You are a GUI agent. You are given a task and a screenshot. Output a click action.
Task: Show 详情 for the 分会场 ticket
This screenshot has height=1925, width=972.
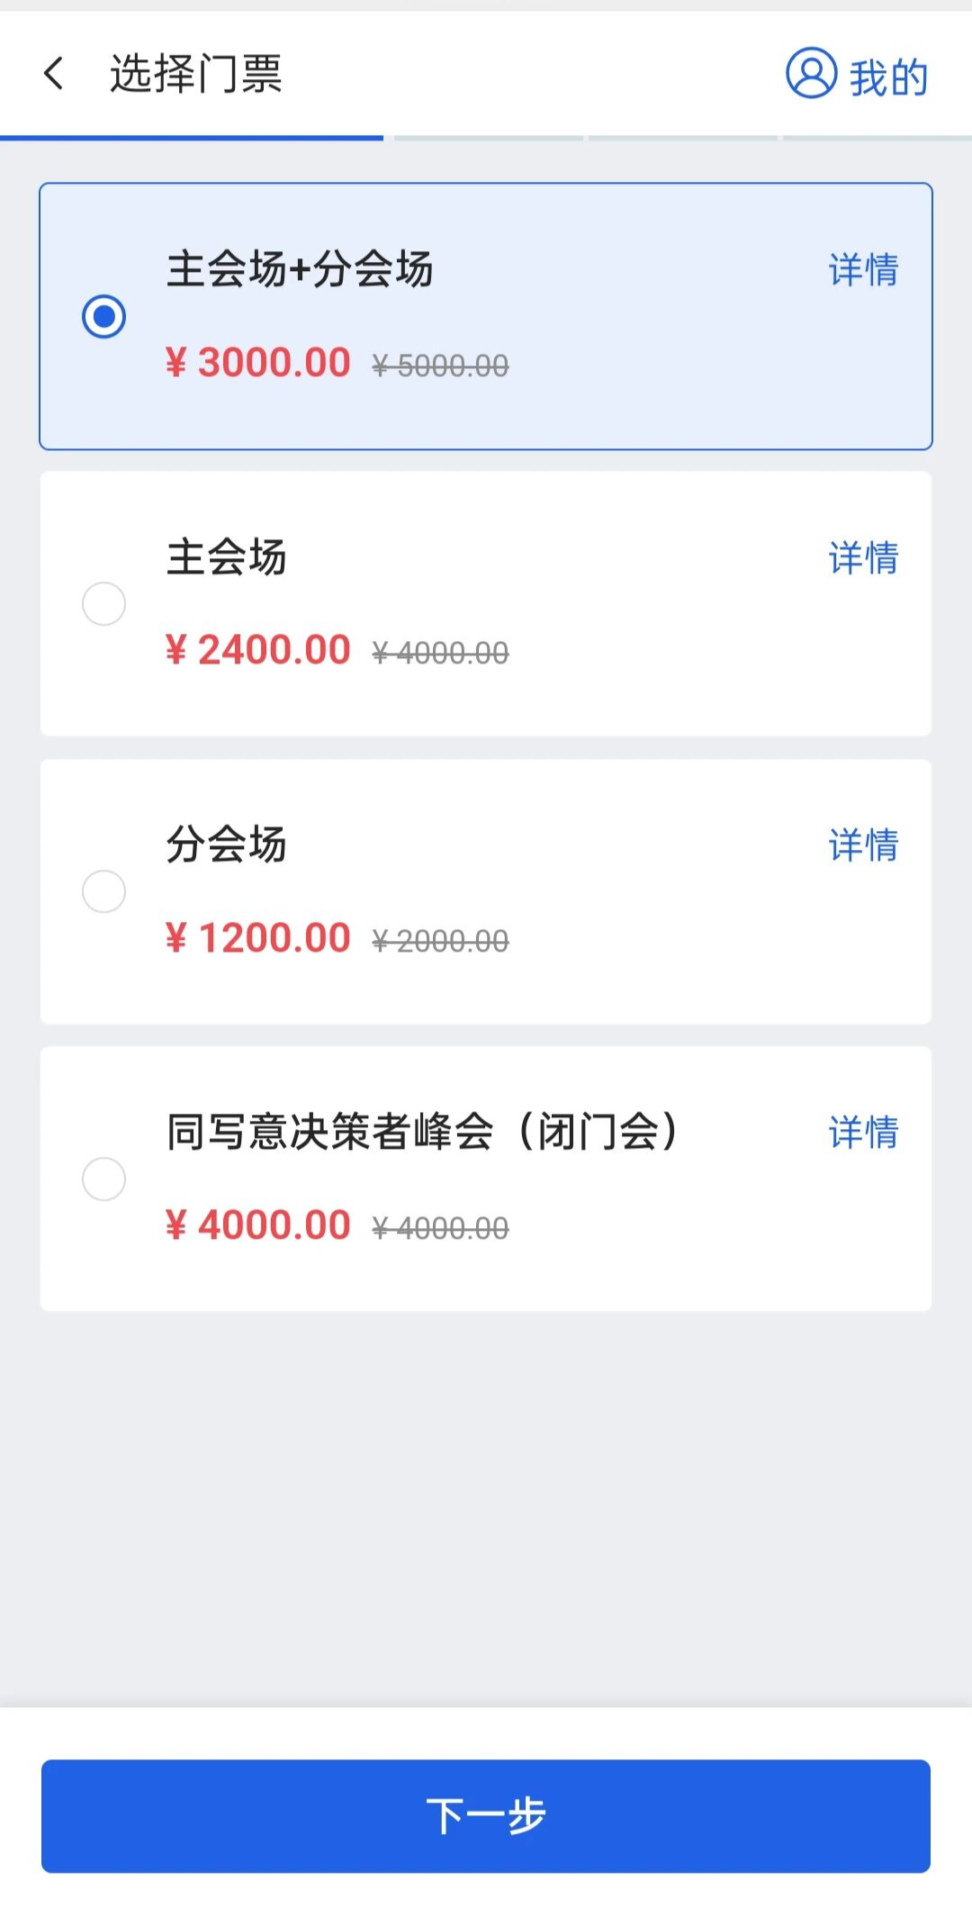tap(863, 845)
